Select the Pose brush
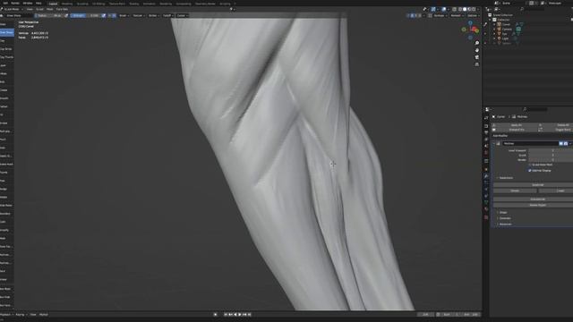The width and height of the screenshot is (573, 322). pyautogui.click(x=6, y=181)
